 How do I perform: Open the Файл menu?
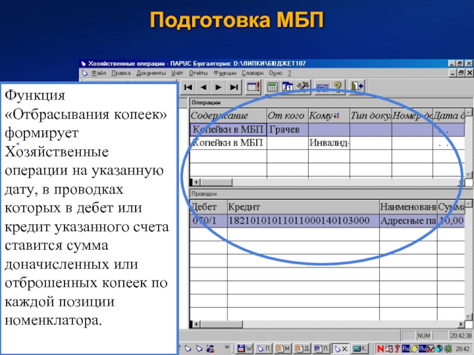click(x=98, y=73)
